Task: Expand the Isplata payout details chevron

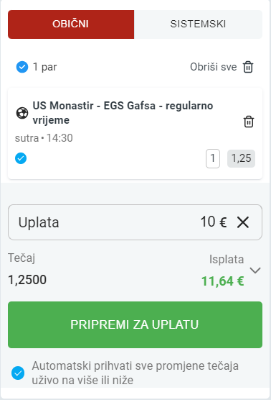Action: pos(255,271)
